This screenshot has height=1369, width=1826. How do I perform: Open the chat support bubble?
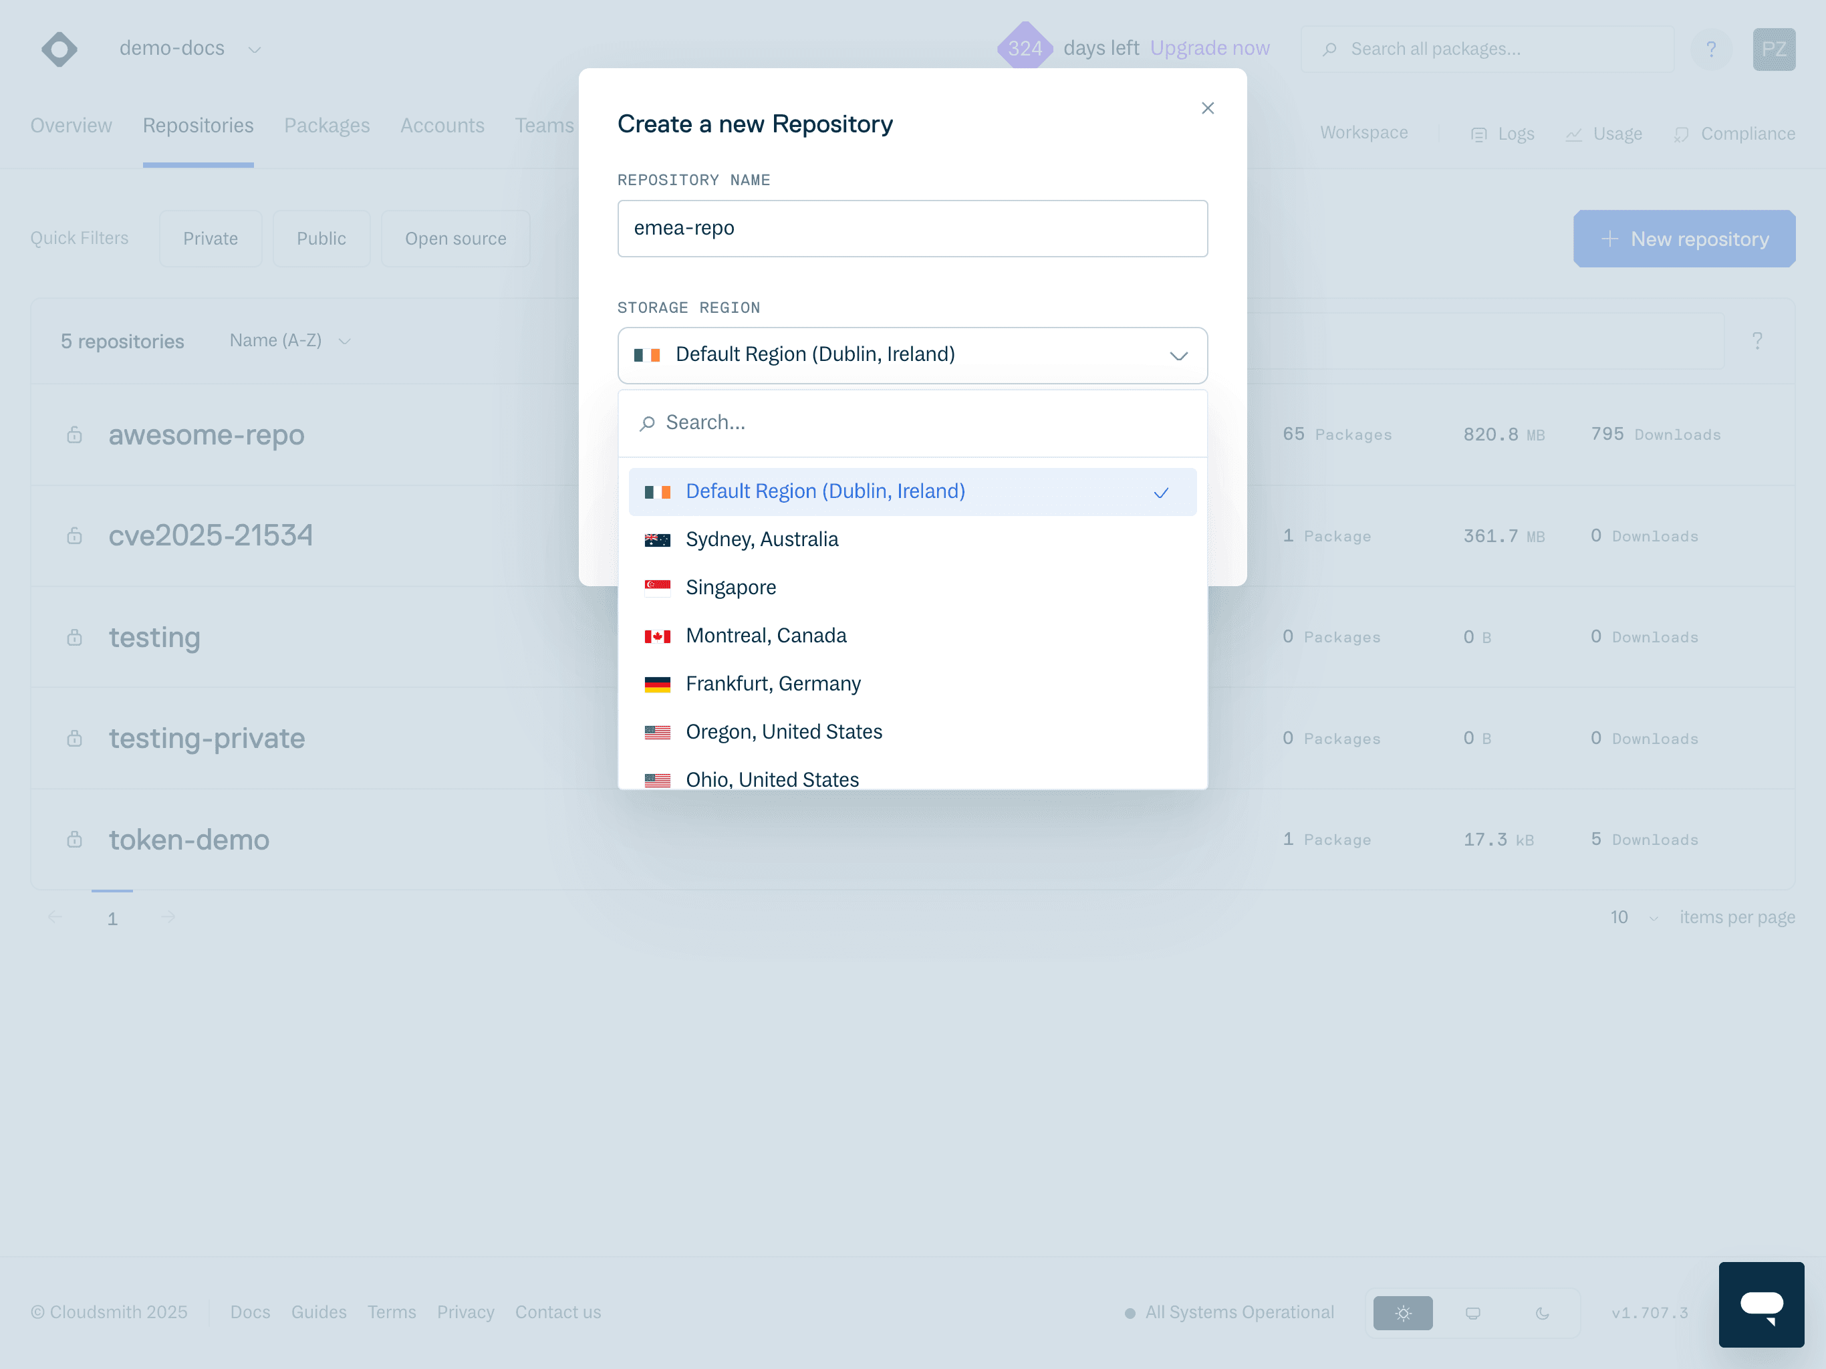pyautogui.click(x=1762, y=1305)
